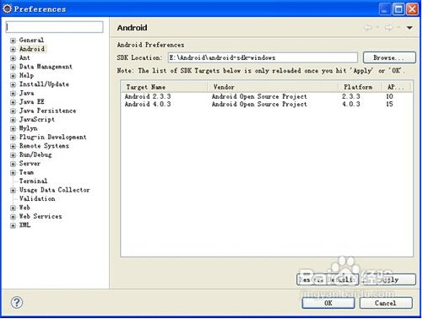Select Java EE category
This screenshot has width=423, height=319.
point(32,101)
